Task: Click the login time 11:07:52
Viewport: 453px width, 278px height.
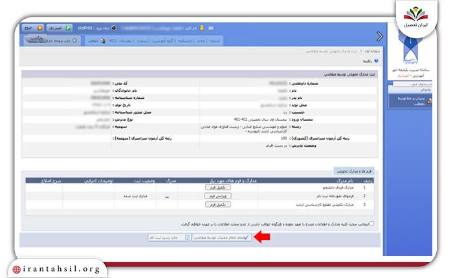Action: coord(85,28)
